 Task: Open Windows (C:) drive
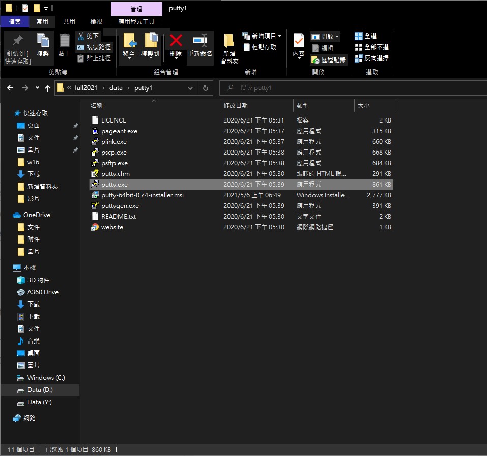click(x=46, y=378)
